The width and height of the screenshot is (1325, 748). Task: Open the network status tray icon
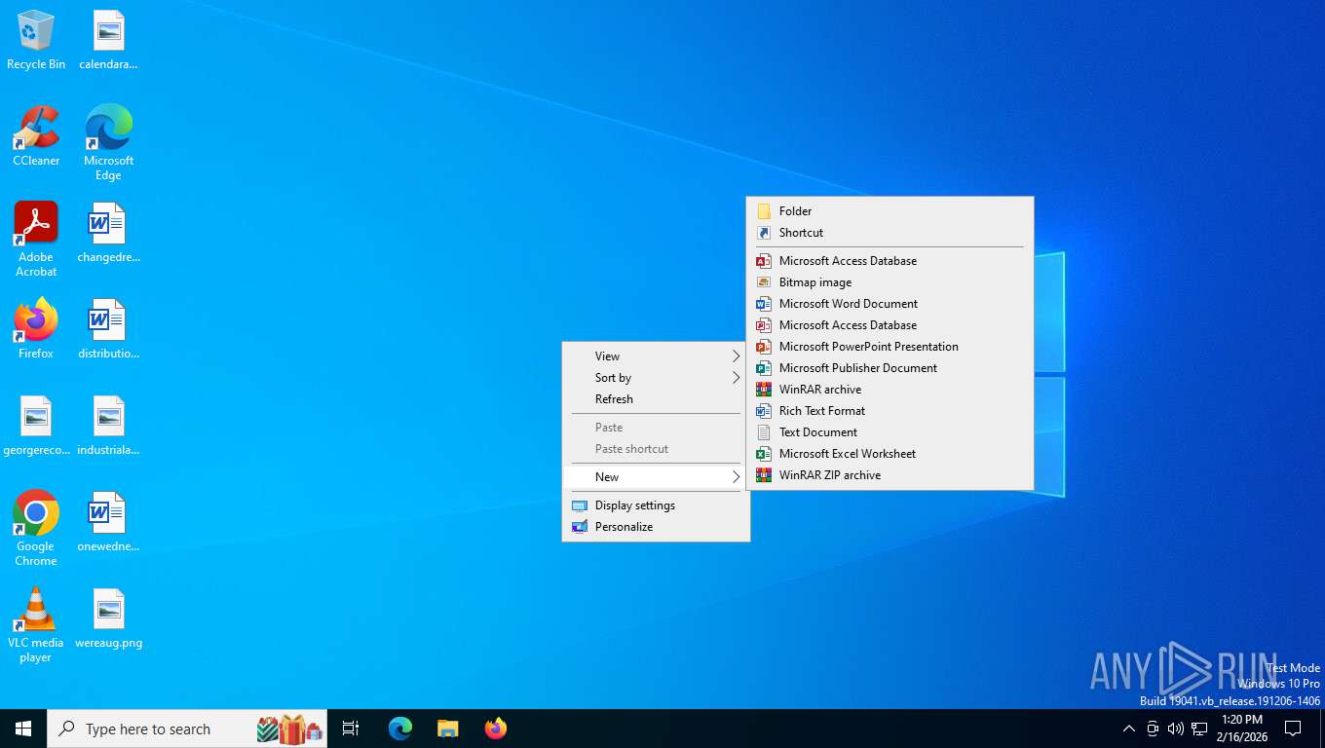1200,729
